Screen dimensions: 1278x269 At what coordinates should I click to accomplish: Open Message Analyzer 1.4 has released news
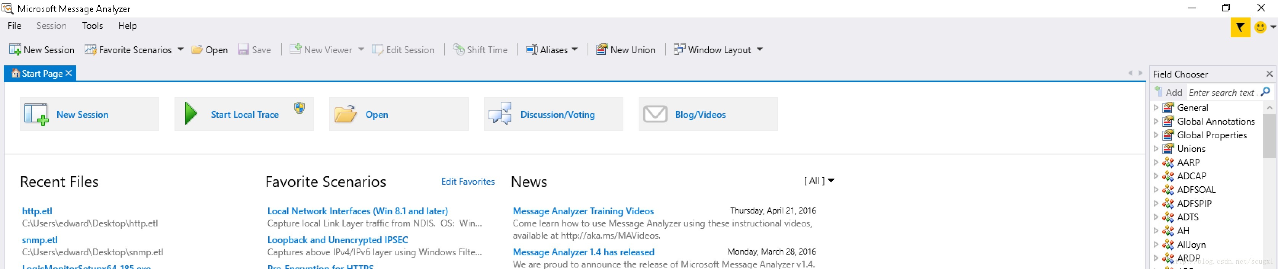click(583, 252)
